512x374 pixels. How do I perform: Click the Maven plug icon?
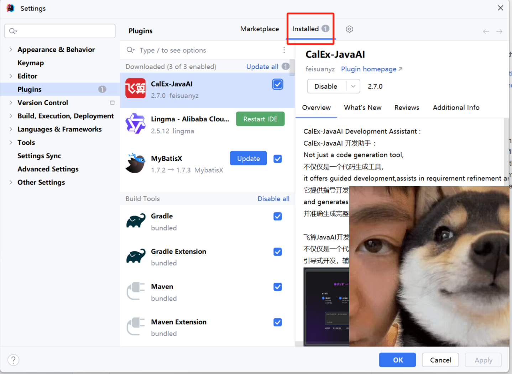click(x=136, y=291)
